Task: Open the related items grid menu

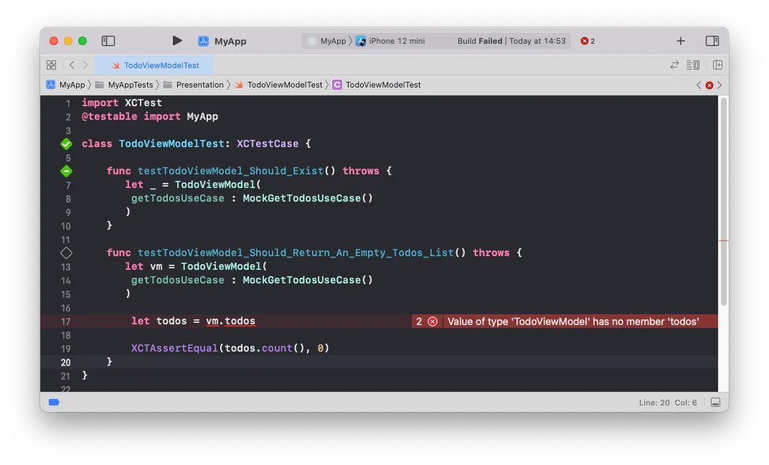Action: (51, 65)
